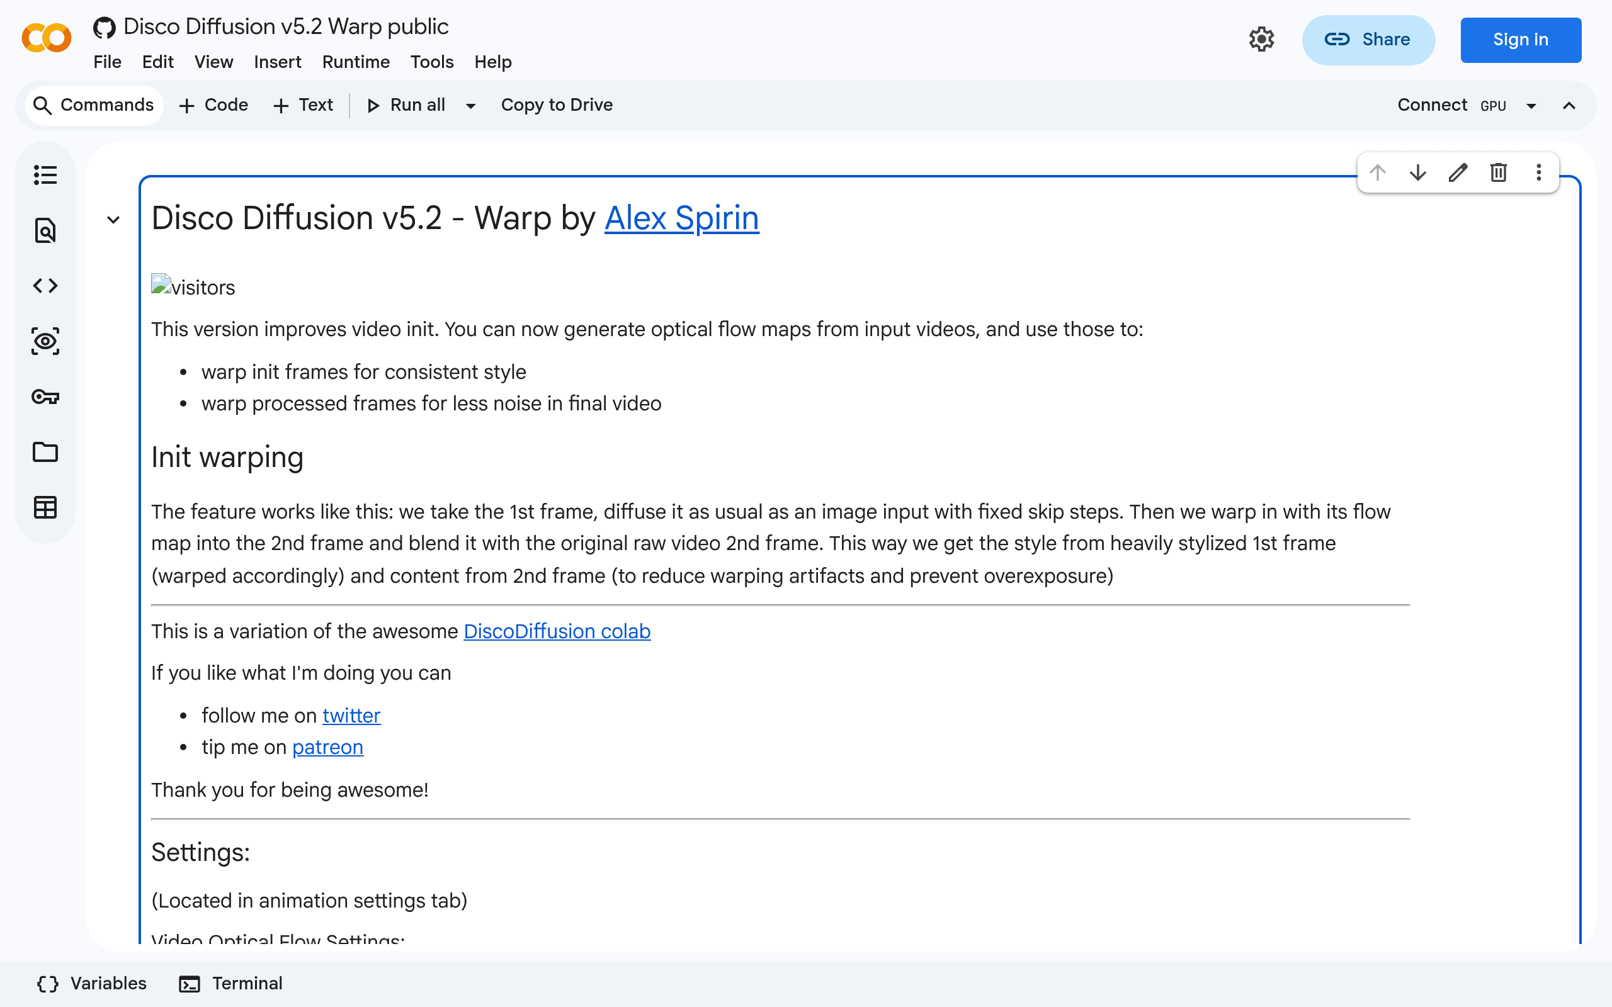Open Variables panel in bottom bar
1612x1007 pixels.
(x=92, y=984)
